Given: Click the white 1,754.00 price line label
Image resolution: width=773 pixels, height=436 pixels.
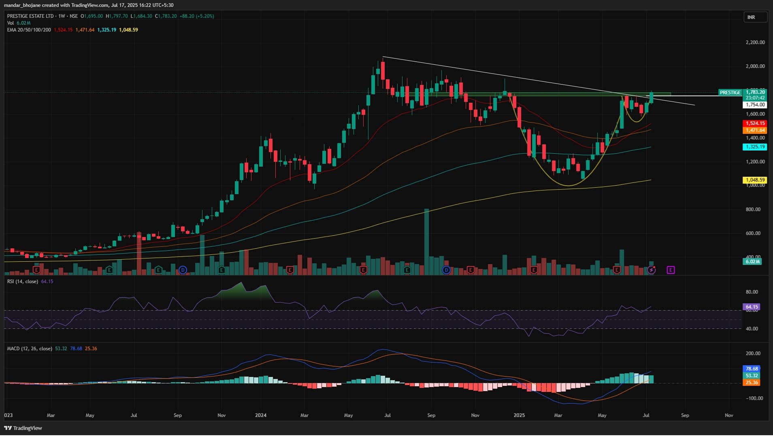Looking at the screenshot, I should 755,105.
